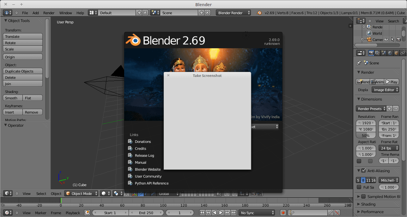This screenshot has width=407, height=217.
Task: Disable the Anti-Aliasing checkbox
Action: coord(363,171)
